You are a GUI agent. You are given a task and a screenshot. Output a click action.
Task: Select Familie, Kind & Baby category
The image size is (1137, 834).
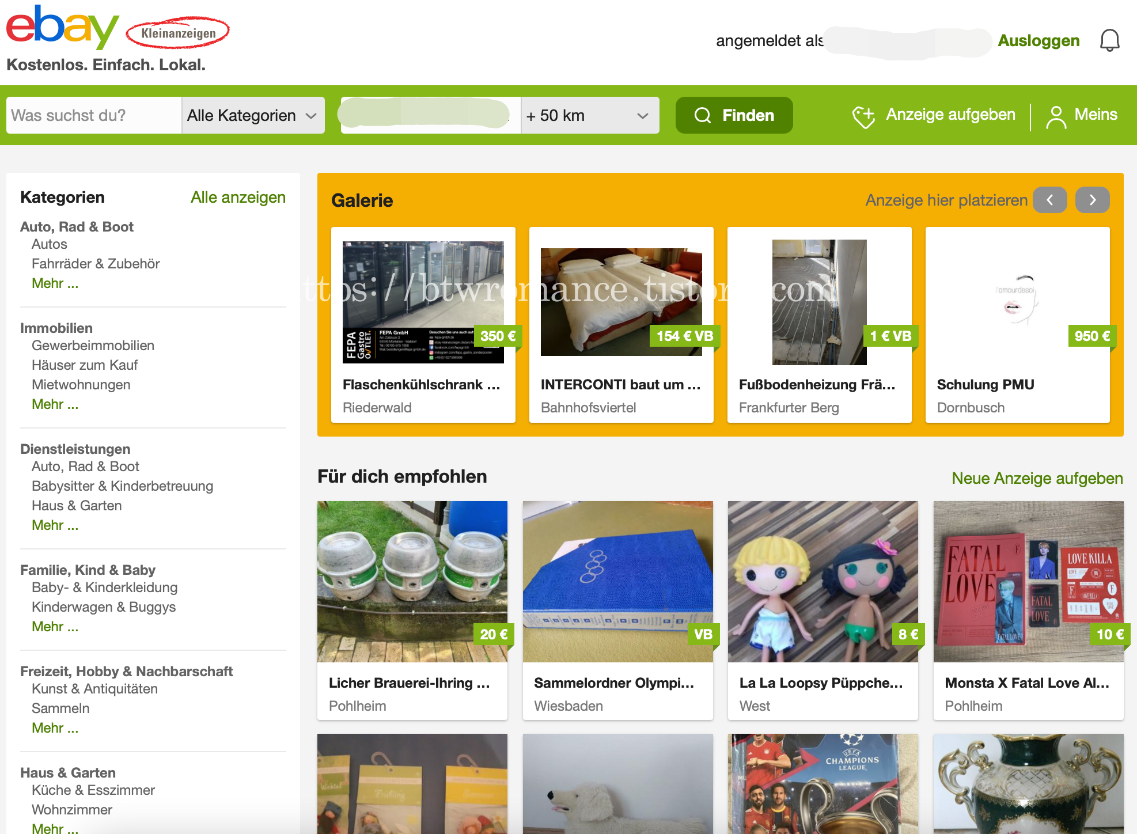coord(88,570)
